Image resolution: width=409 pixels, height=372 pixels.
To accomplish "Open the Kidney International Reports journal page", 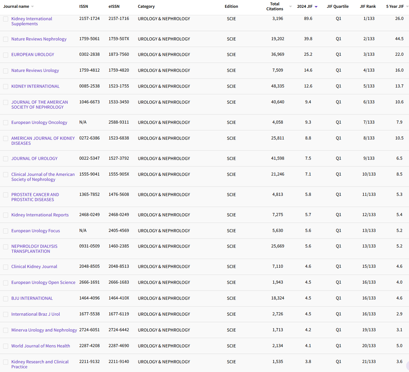I will point(40,215).
